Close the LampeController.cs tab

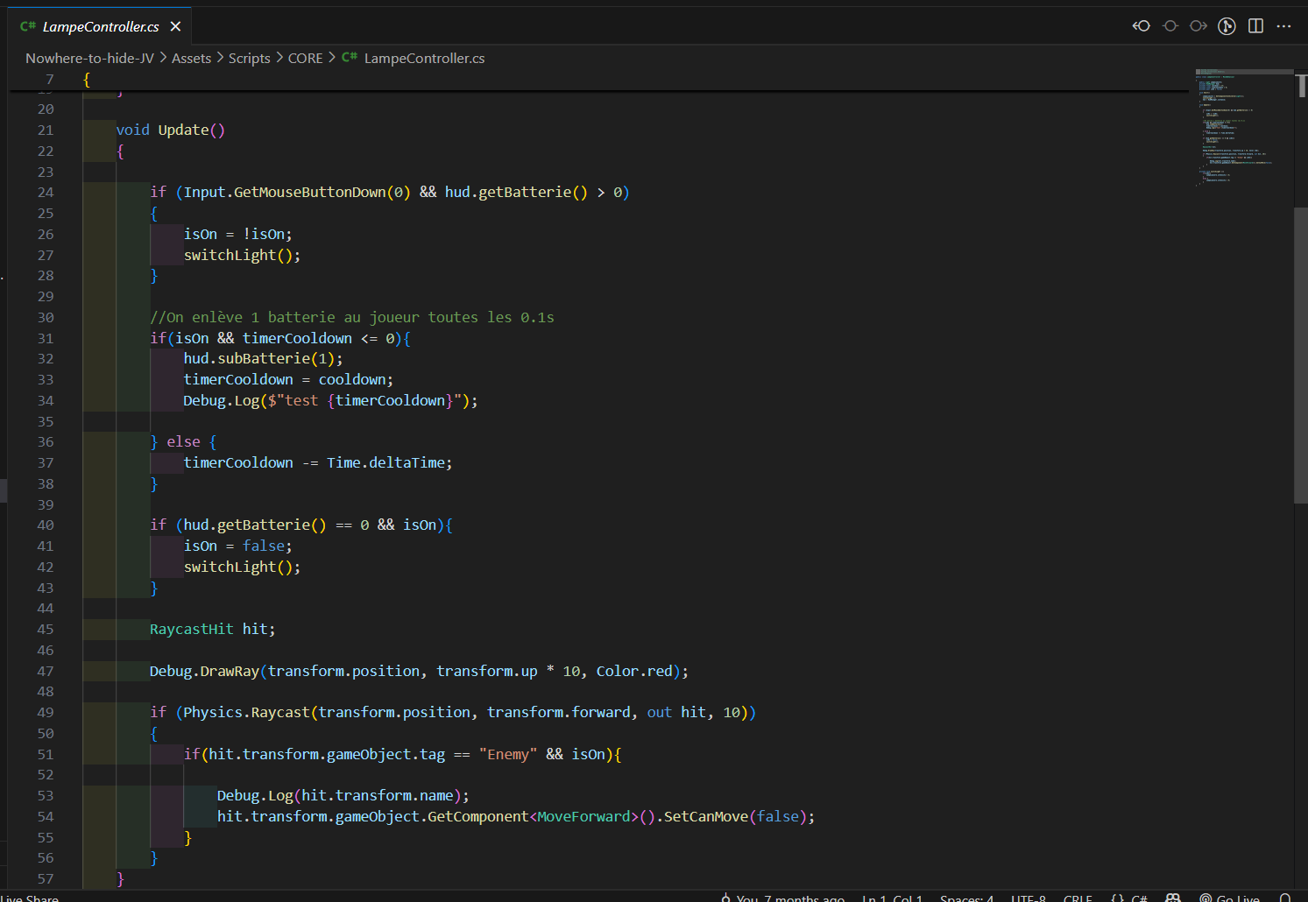(175, 26)
